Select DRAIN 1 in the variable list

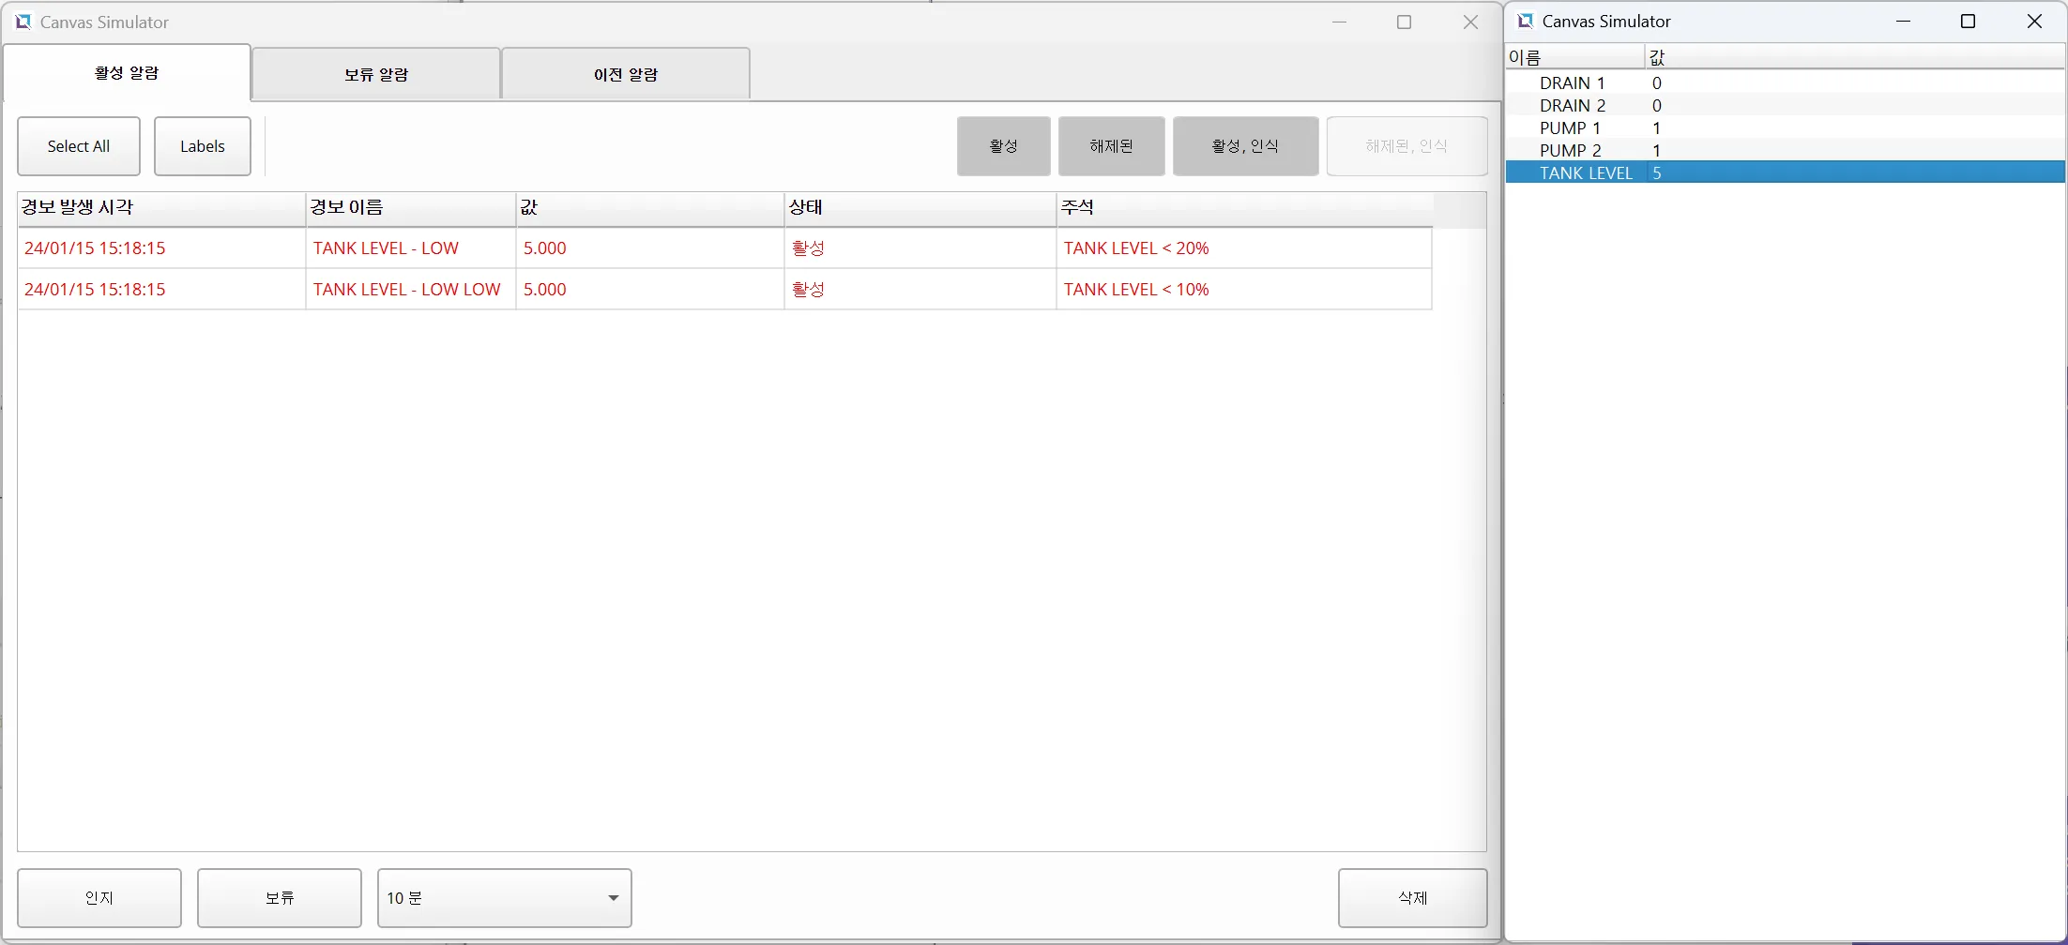pos(1572,83)
